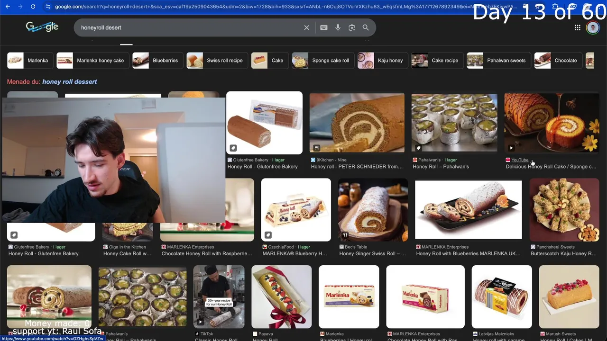Open the Latvijas Maiznieks caramel roll image
Screen dimensions: 607x341
[502, 296]
